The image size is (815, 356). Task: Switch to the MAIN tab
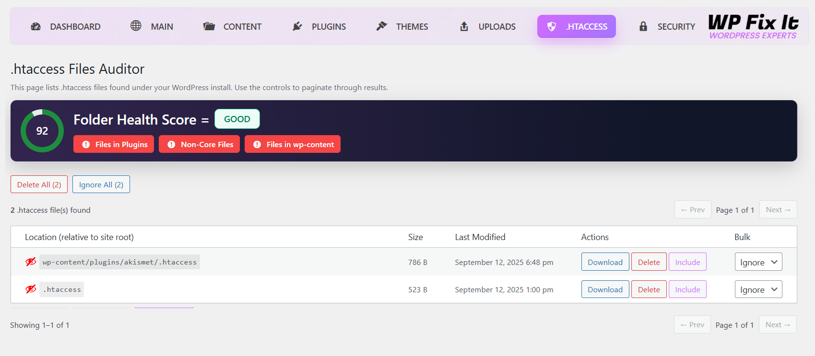pyautogui.click(x=152, y=26)
